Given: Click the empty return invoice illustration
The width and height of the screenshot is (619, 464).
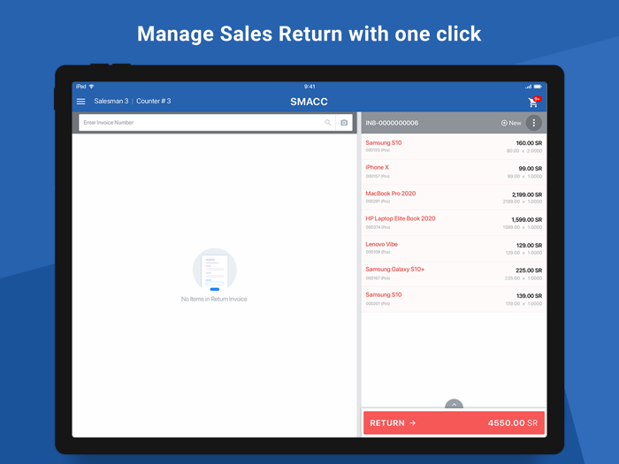Looking at the screenshot, I should pyautogui.click(x=214, y=270).
